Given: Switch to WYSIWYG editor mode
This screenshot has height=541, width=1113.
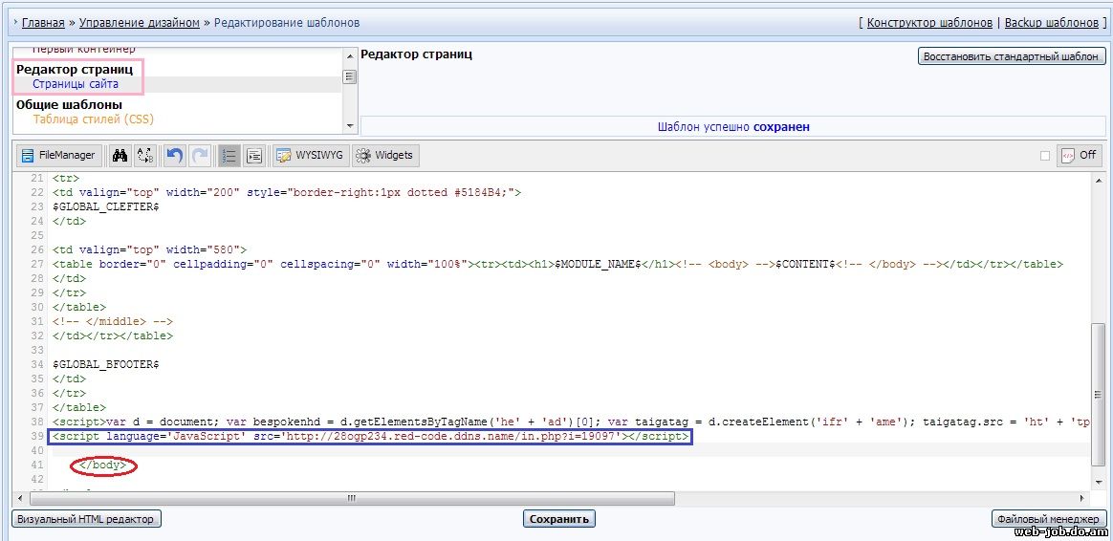Looking at the screenshot, I should point(311,156).
